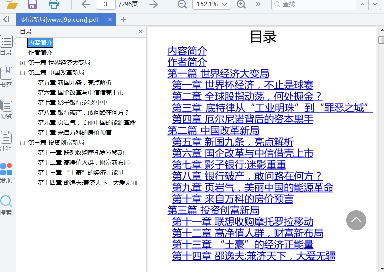The width and height of the screenshot is (384, 272).
Task: Follow the 第七章 影子银行 page link
Action: click(x=229, y=165)
